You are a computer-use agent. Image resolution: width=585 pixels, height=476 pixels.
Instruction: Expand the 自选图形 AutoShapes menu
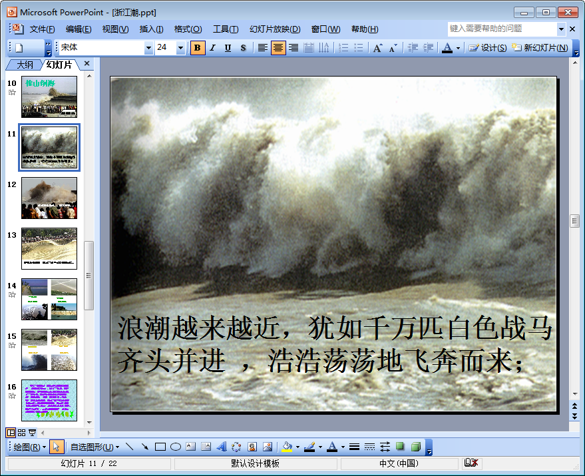click(x=95, y=447)
